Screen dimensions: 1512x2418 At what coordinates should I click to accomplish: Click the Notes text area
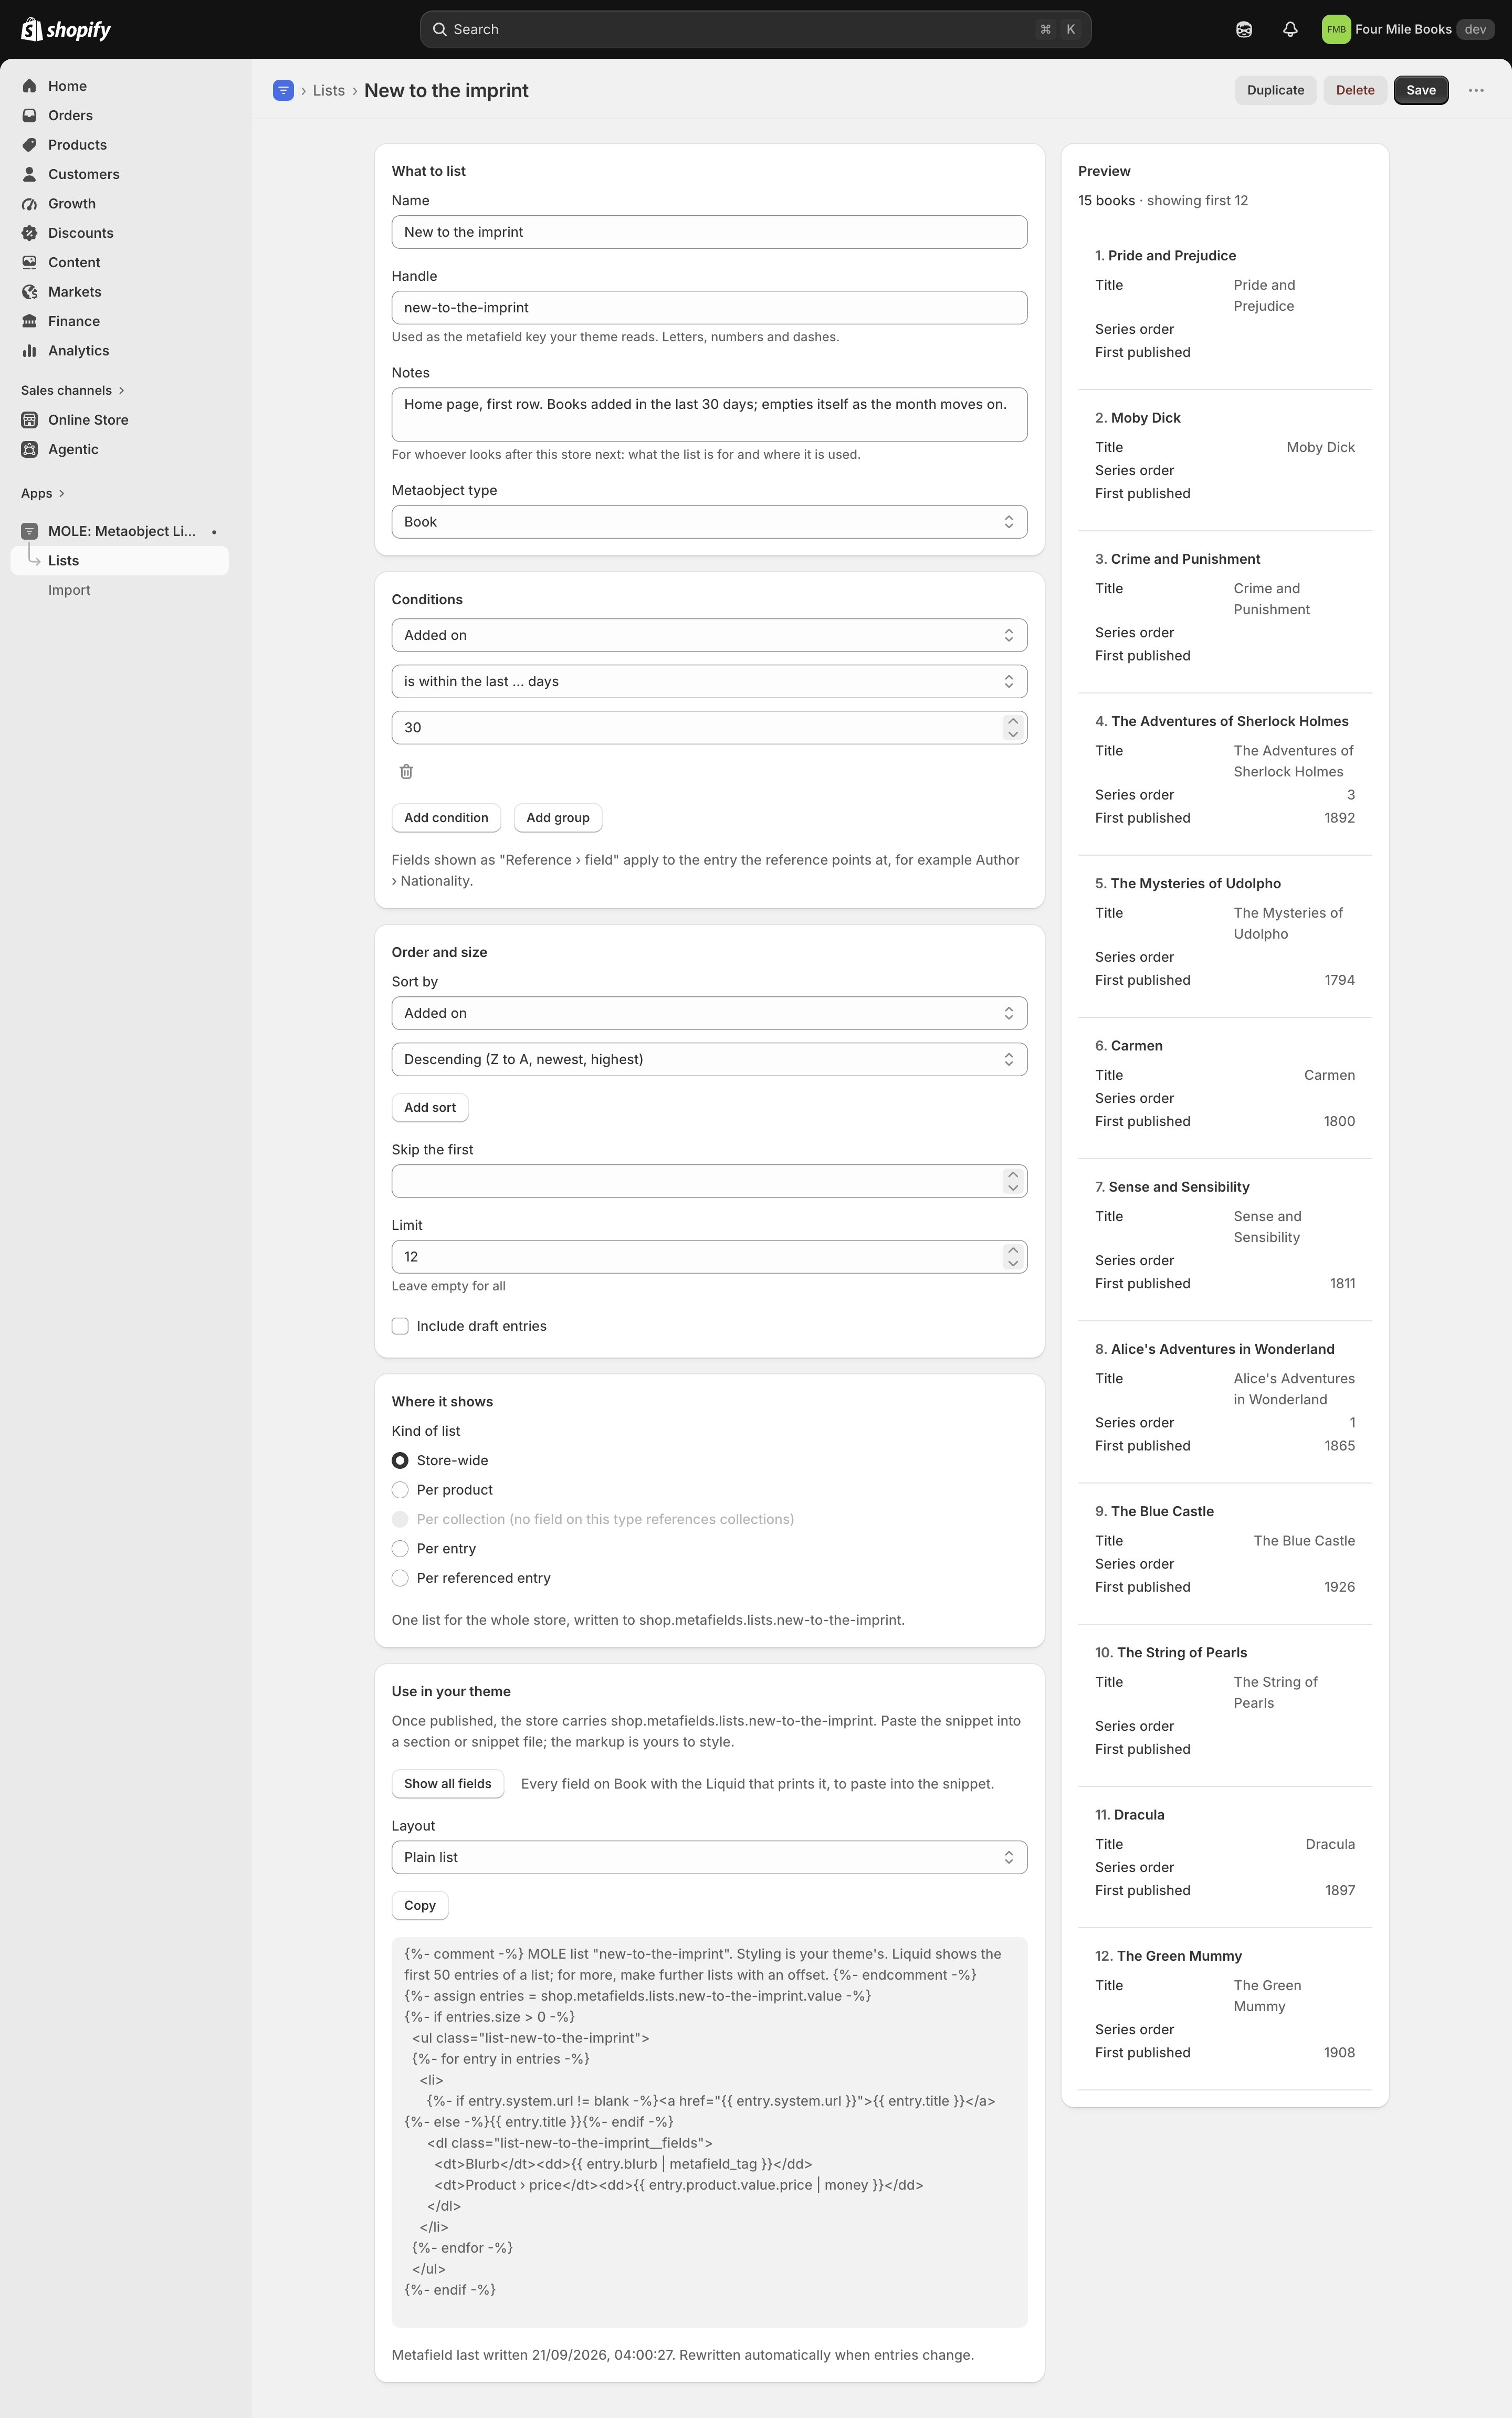(709, 415)
